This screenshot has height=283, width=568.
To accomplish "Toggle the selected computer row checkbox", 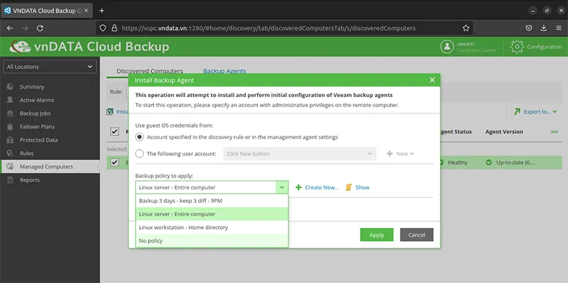I will pyautogui.click(x=114, y=162).
